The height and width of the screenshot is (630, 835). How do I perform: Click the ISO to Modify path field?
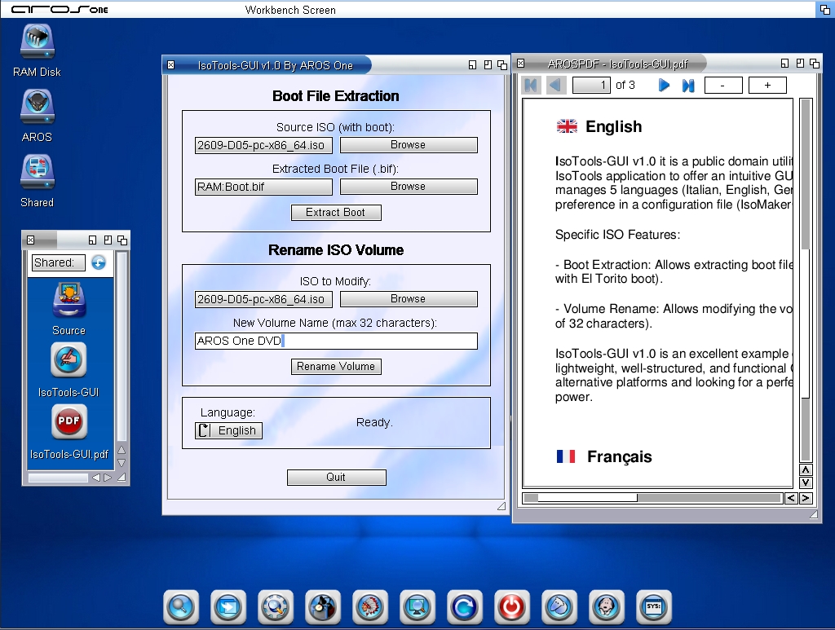tap(263, 299)
